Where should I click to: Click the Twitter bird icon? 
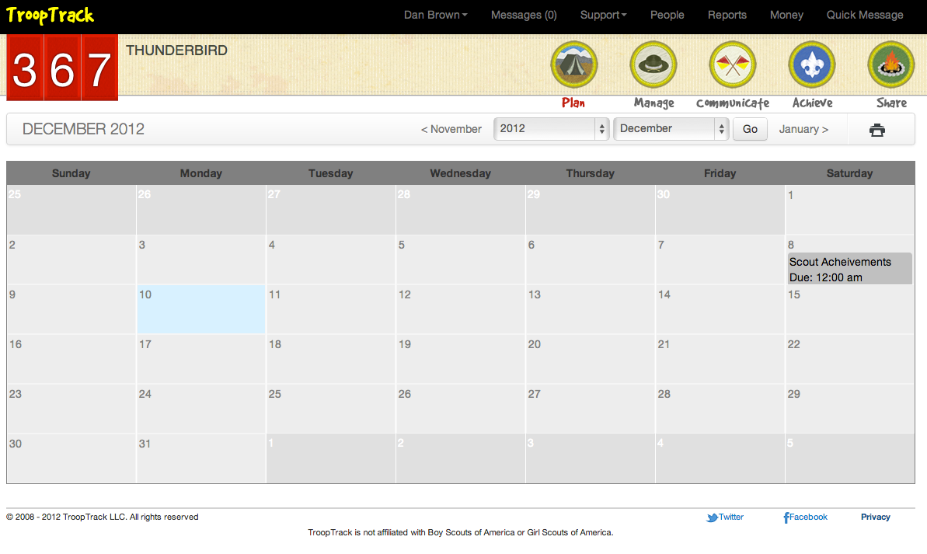pyautogui.click(x=712, y=518)
